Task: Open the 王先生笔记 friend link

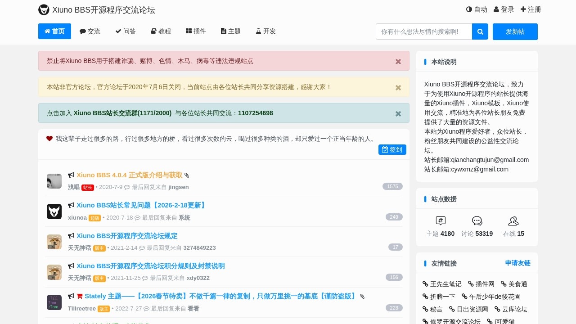Action: (x=442, y=284)
